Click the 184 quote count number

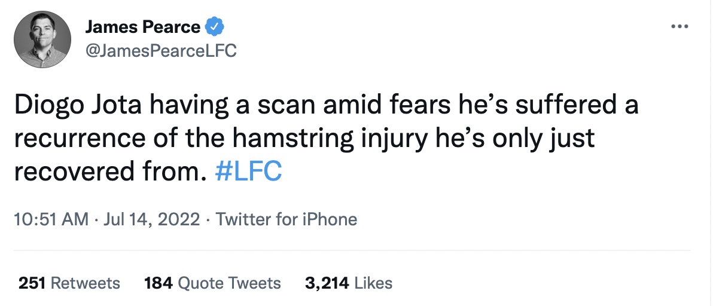[x=158, y=283]
